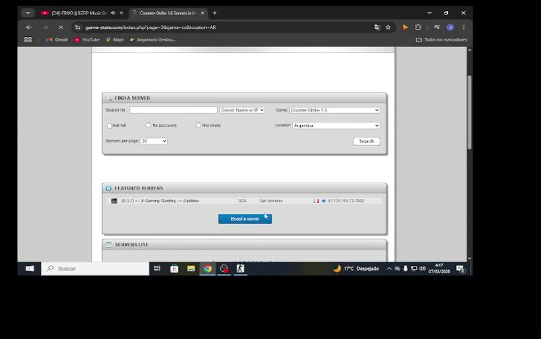Click the French flag on featured server
The image size is (541, 339).
pos(316,201)
